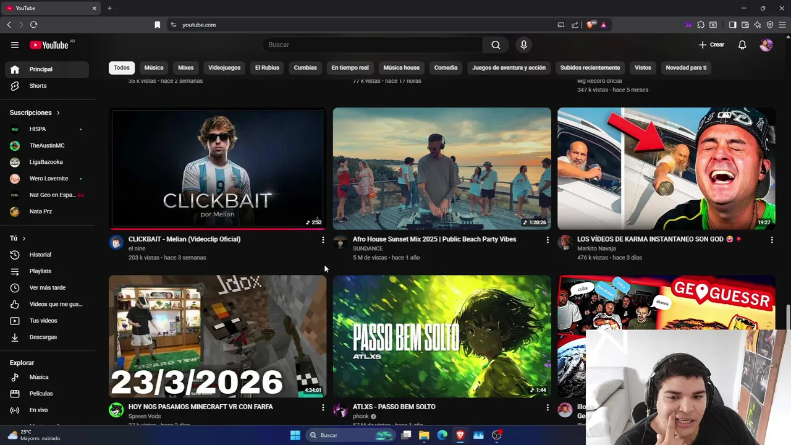791x445 pixels.
Task: Open Brave Wallet icon
Action: [745, 25]
